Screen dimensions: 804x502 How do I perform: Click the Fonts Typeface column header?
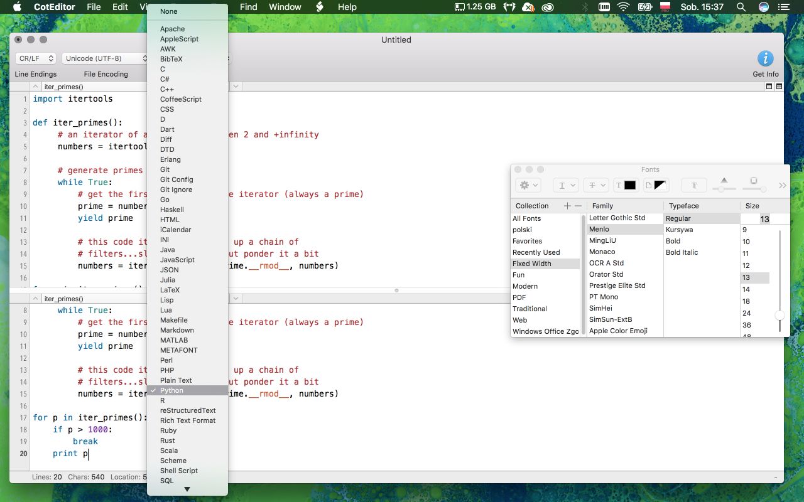pos(702,206)
